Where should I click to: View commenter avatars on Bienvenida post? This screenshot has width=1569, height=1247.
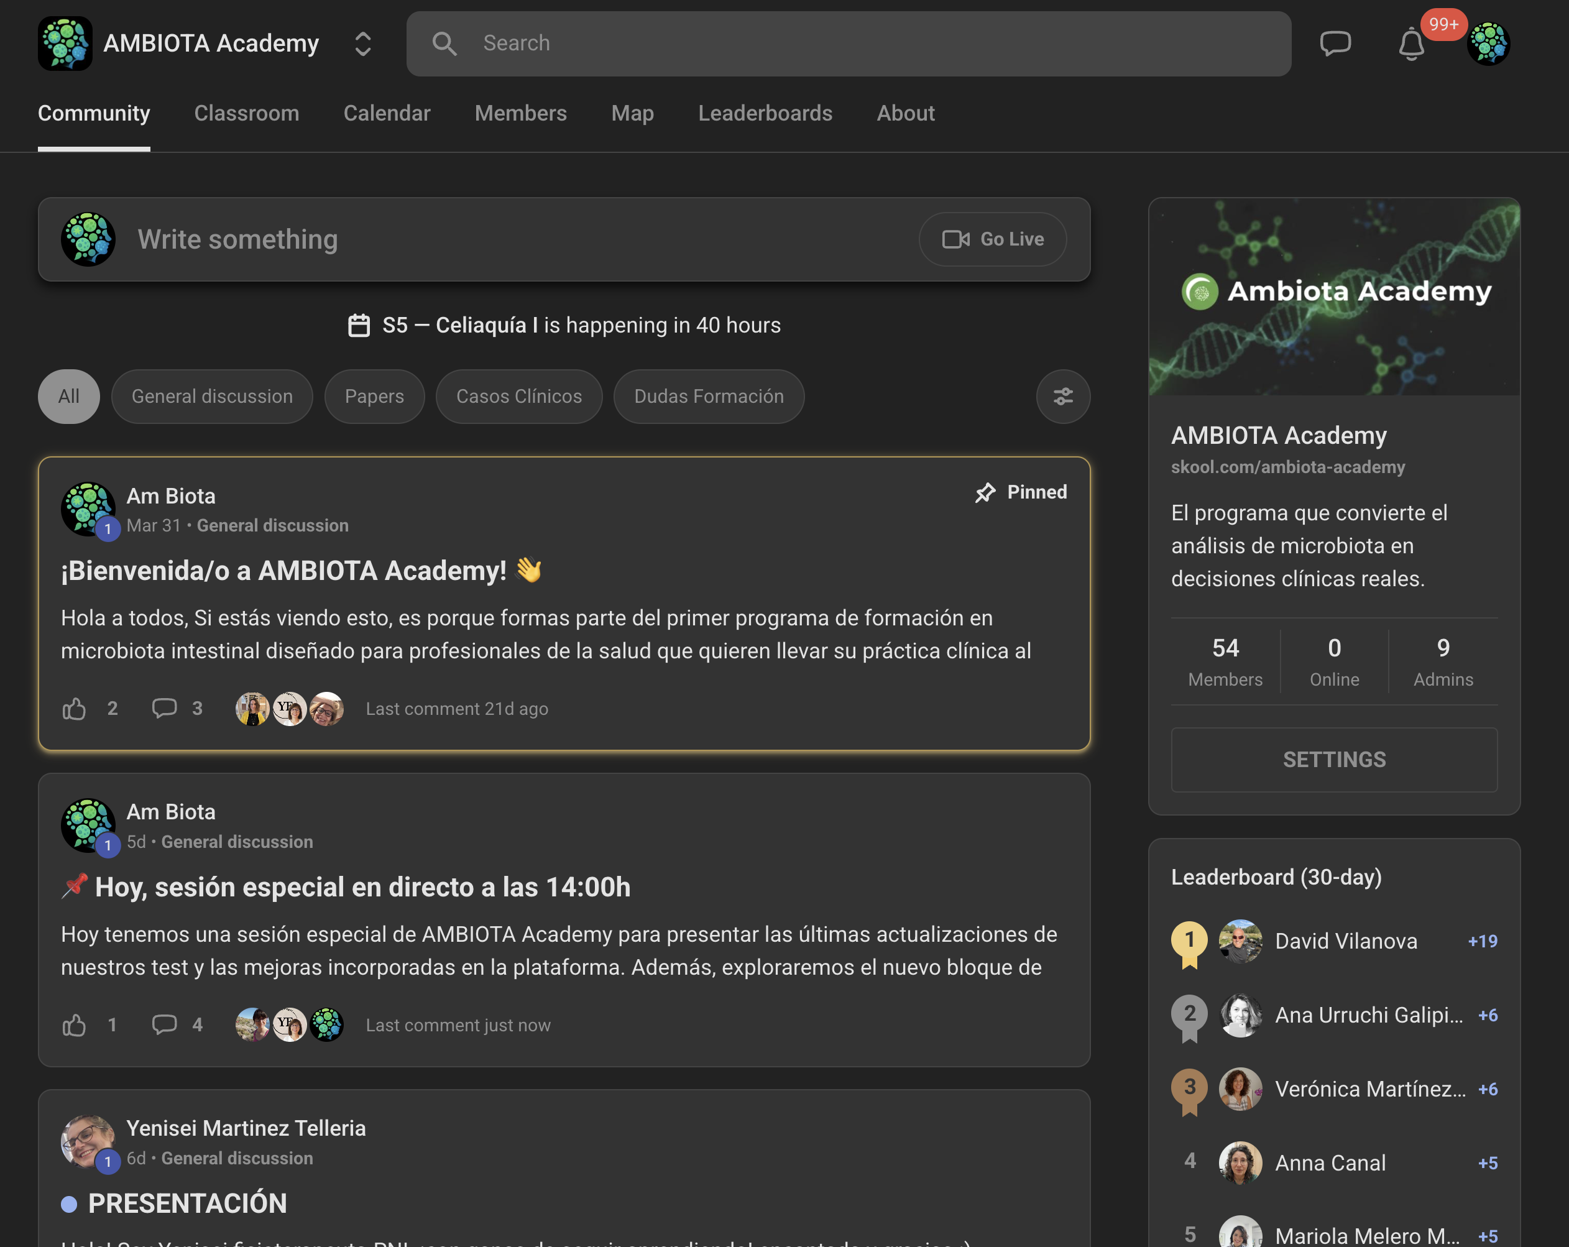click(x=289, y=709)
